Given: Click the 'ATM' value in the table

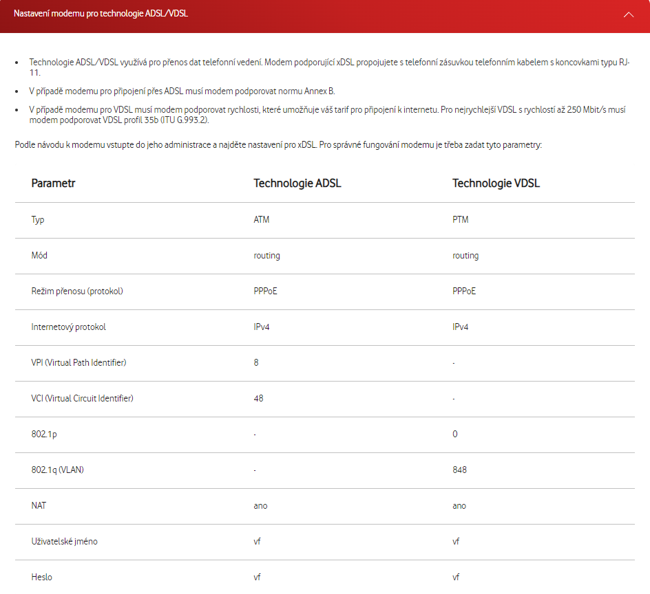Looking at the screenshot, I should pos(262,220).
